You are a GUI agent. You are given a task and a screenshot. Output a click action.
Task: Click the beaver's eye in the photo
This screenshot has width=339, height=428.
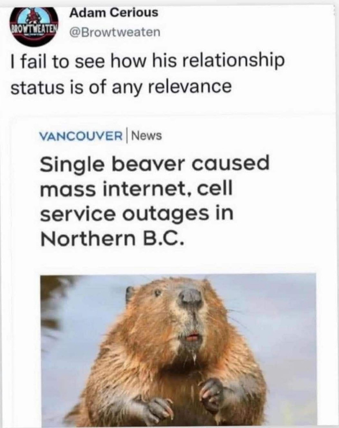tap(157, 293)
